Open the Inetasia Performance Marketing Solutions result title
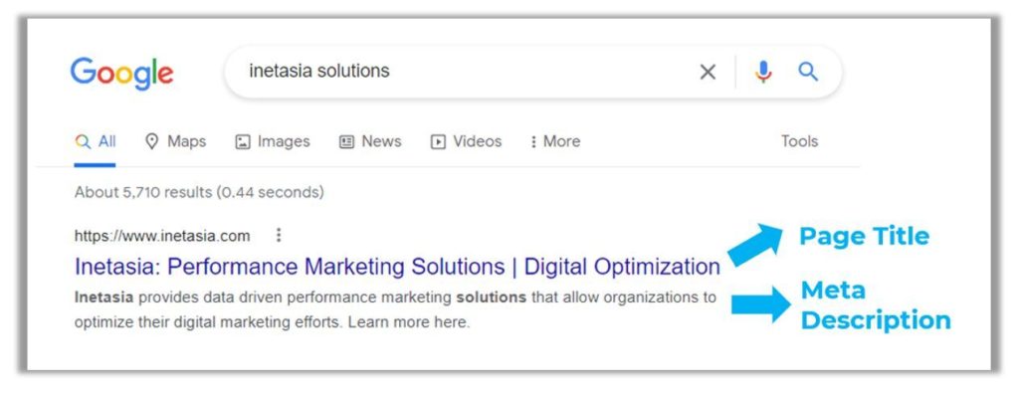The height and width of the screenshot is (395, 1019). click(x=397, y=267)
